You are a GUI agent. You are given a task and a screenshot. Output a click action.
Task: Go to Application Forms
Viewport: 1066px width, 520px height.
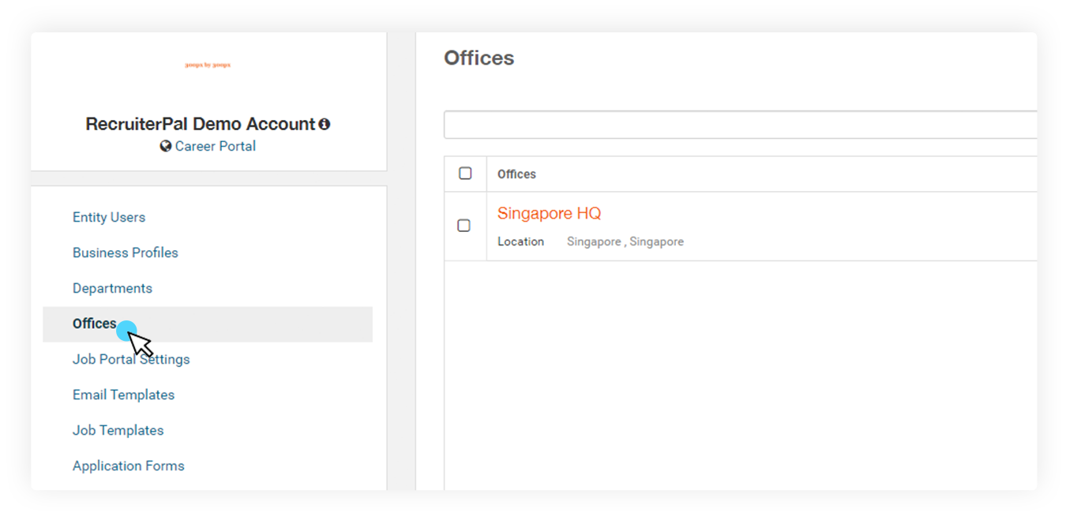pos(129,466)
